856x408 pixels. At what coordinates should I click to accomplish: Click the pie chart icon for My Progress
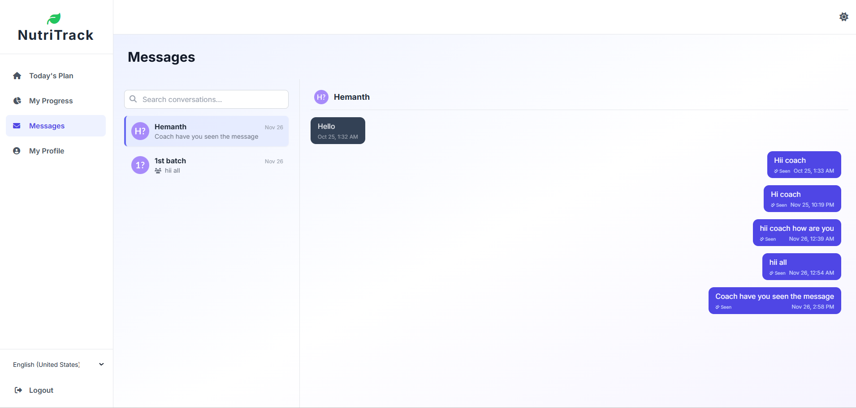[x=17, y=101]
